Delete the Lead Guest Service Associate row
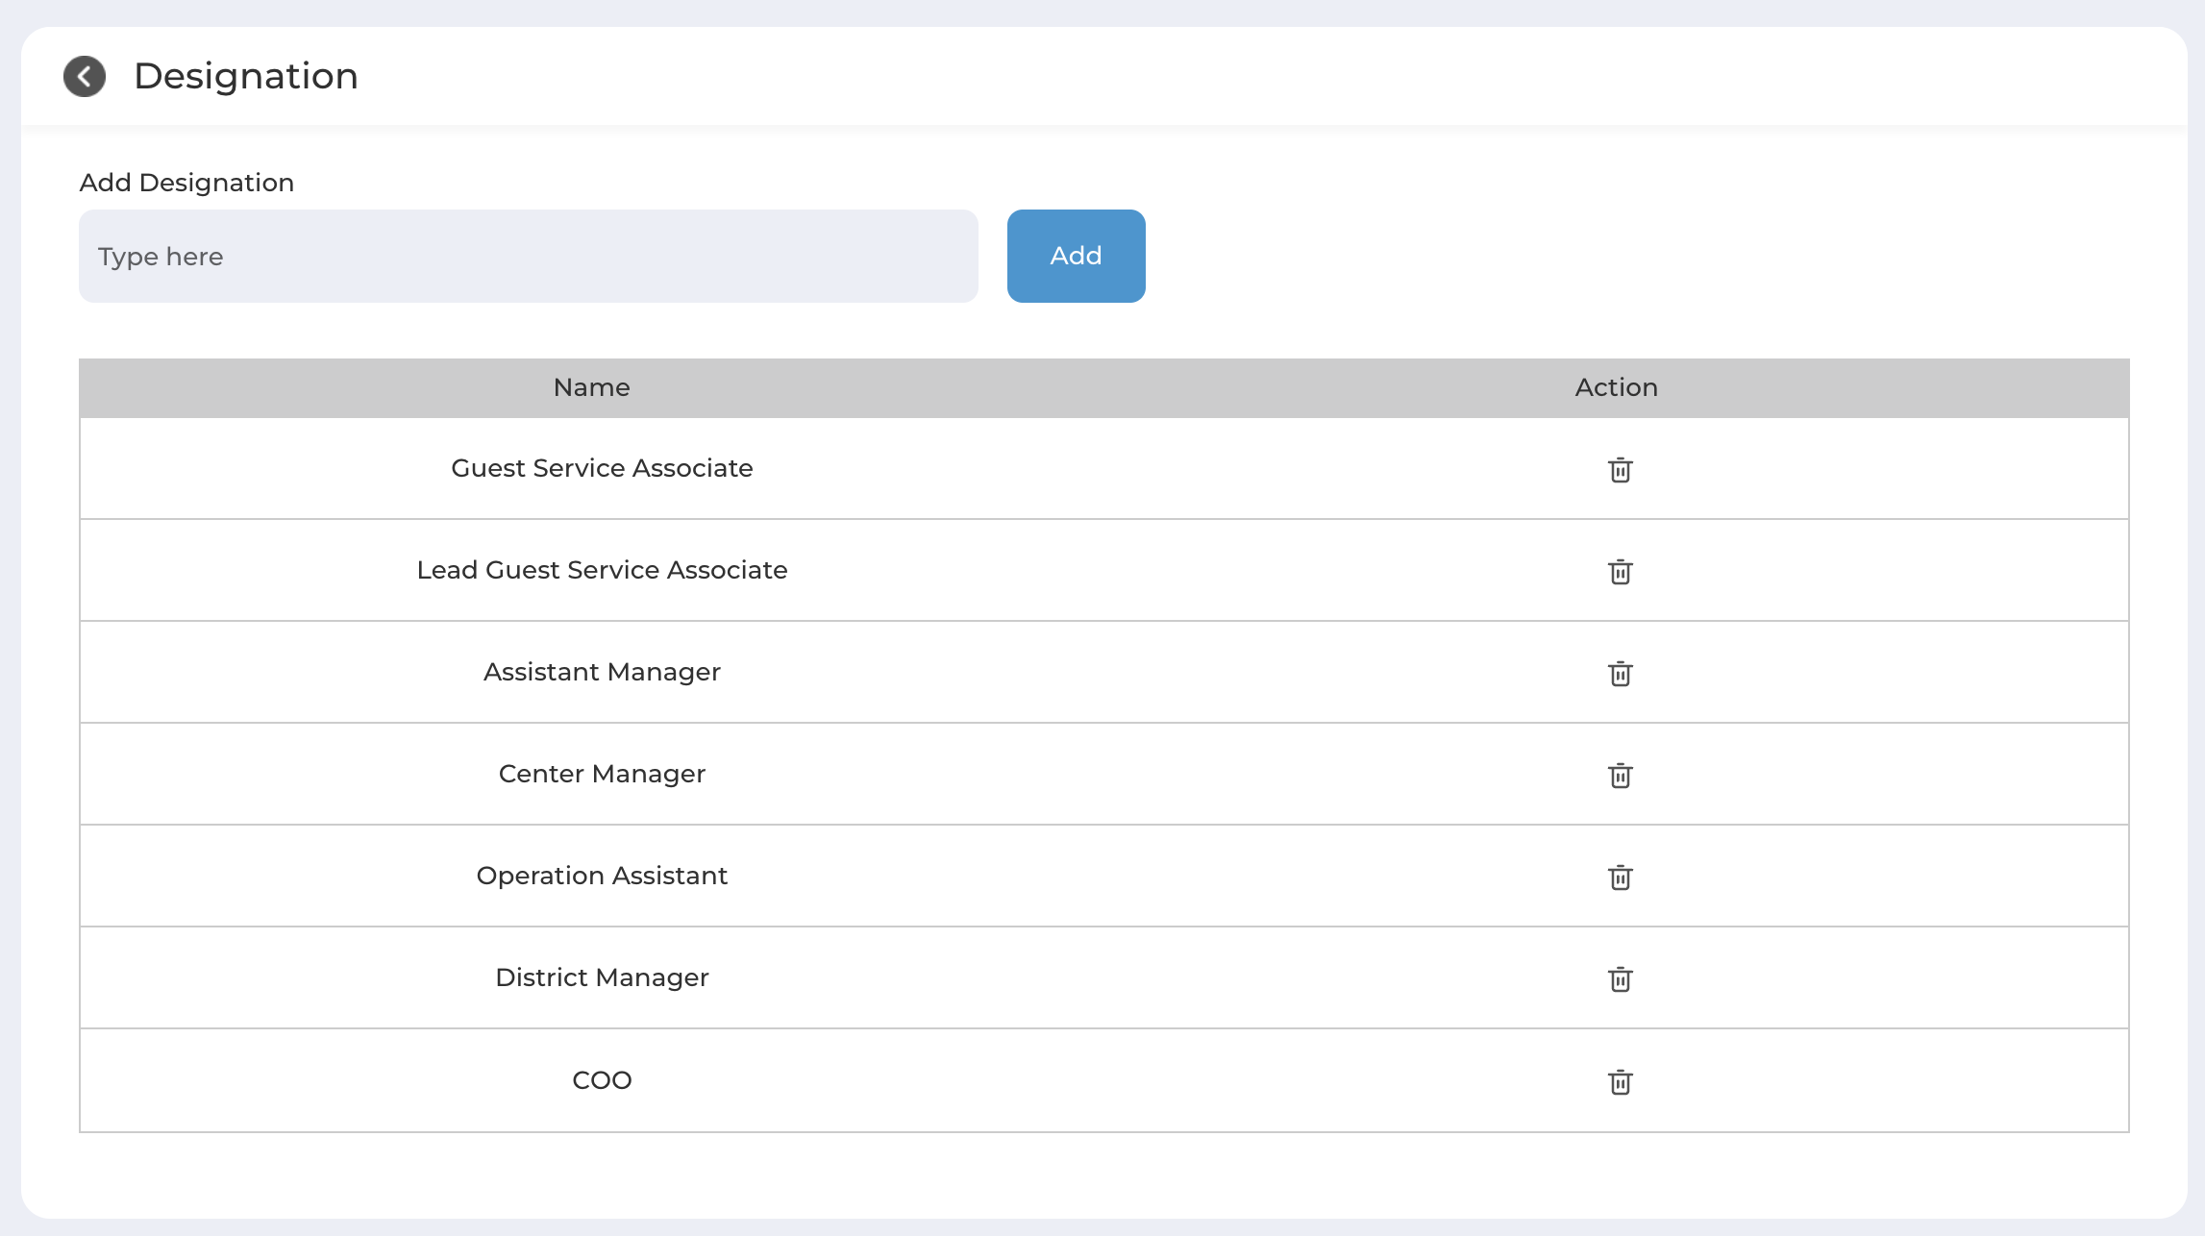Screen dimensions: 2205x1236 1620,571
